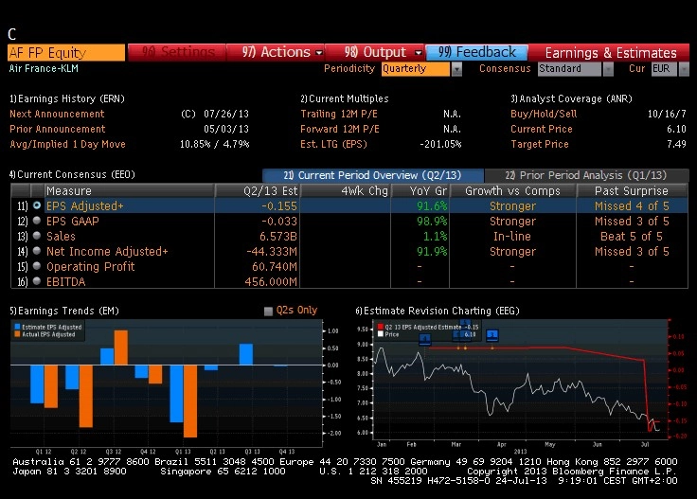Viewport: 697px width, 499px height.
Task: Click the Q3 13 blue estimate bar
Action: [246, 354]
